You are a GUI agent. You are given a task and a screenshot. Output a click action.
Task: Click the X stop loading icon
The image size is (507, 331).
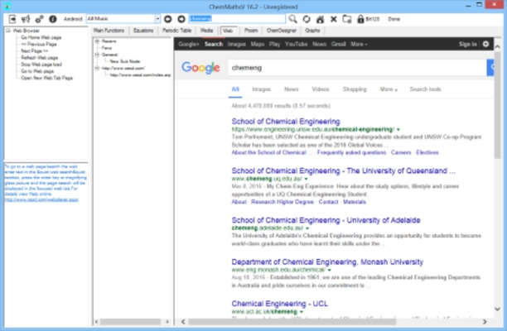(333, 19)
